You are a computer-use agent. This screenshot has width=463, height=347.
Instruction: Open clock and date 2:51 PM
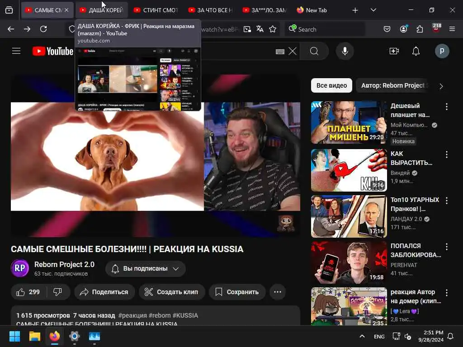pos(431,336)
